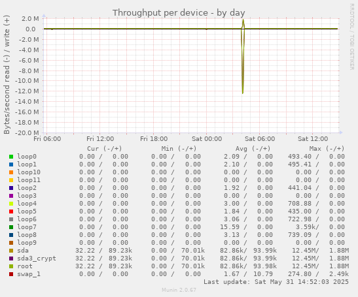358x297 pixels.
Task: Click the '-20.0 M' y-axis value
Action: (27, 133)
